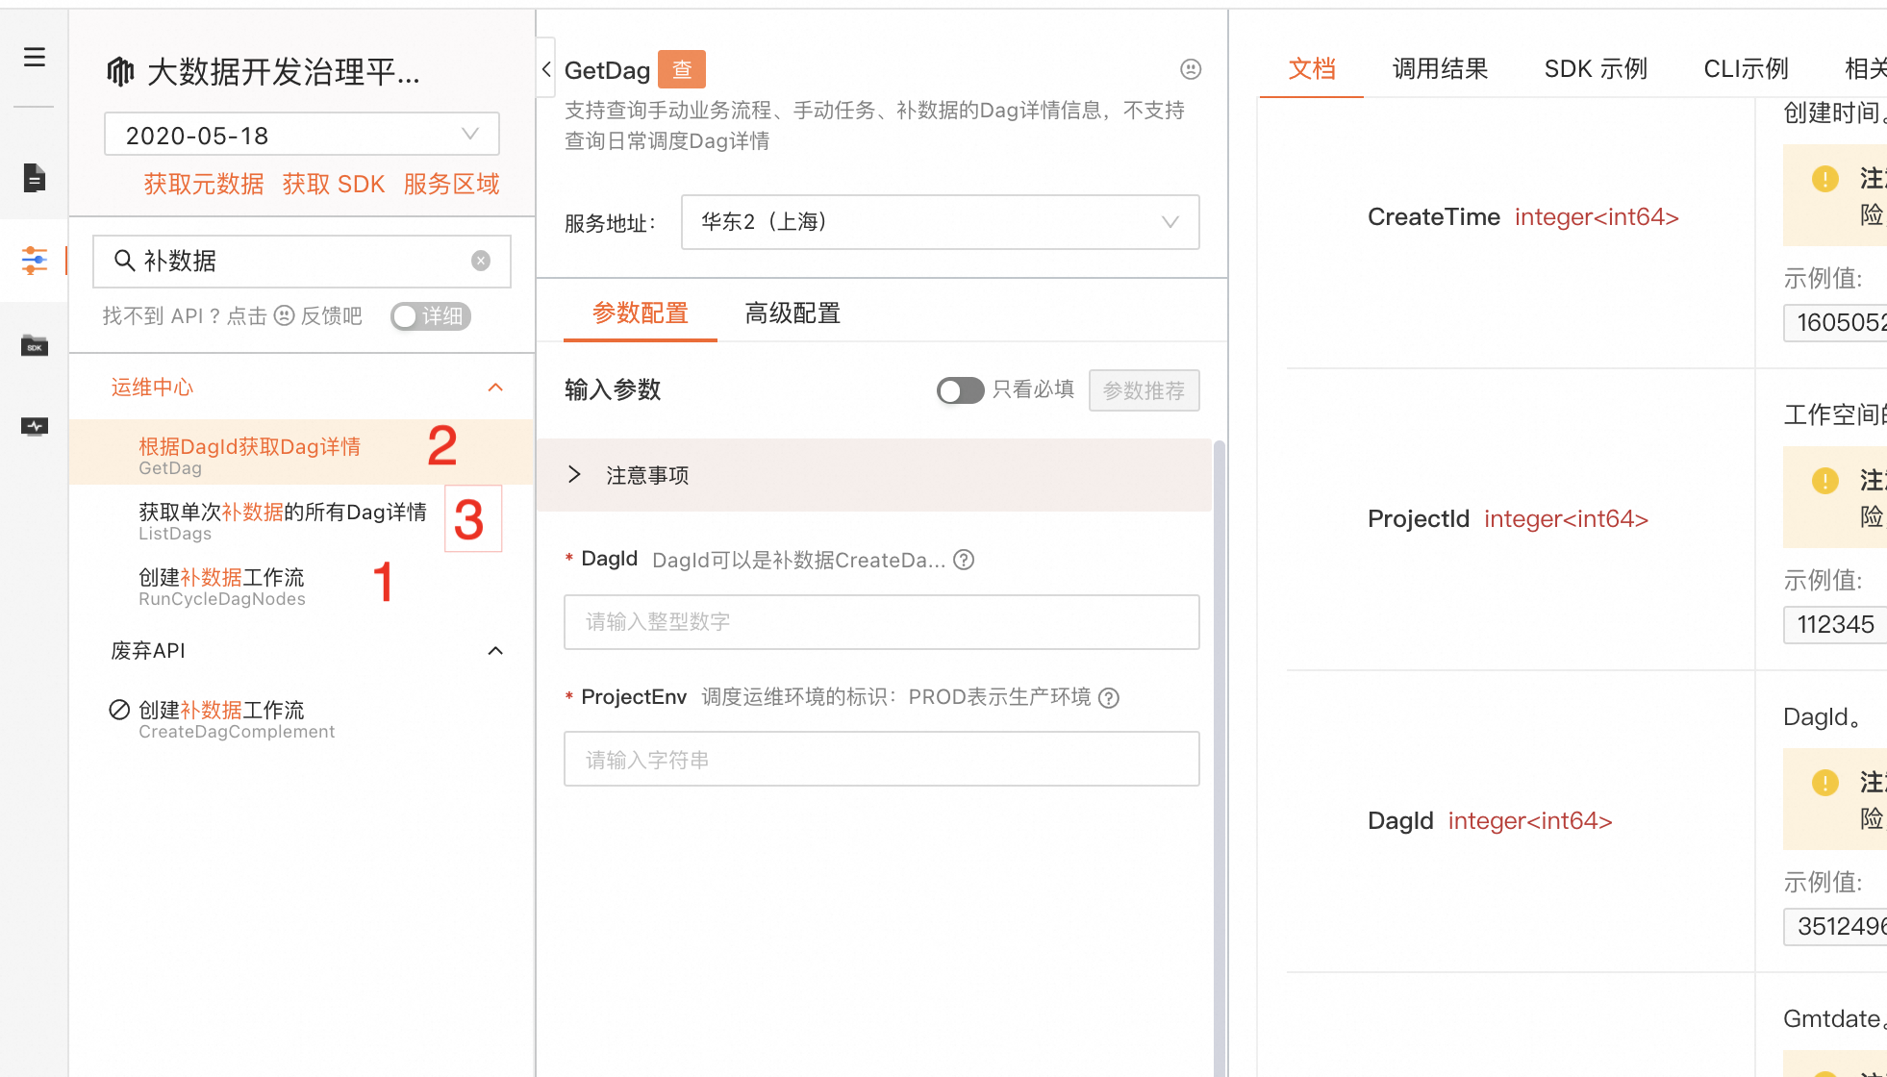
Task: Open the SDK folder sidebar icon
Action: tap(35, 345)
